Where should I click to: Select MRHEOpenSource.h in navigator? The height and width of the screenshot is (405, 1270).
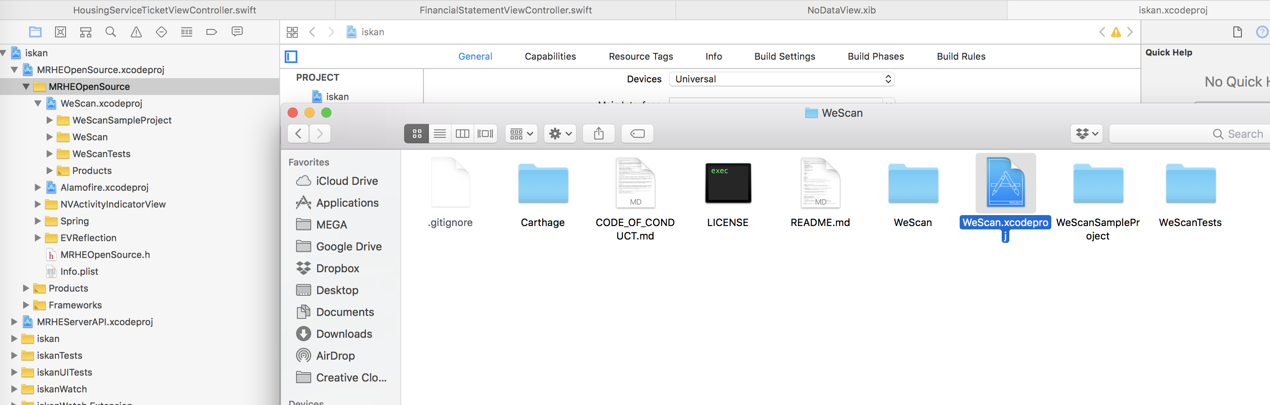(x=105, y=255)
